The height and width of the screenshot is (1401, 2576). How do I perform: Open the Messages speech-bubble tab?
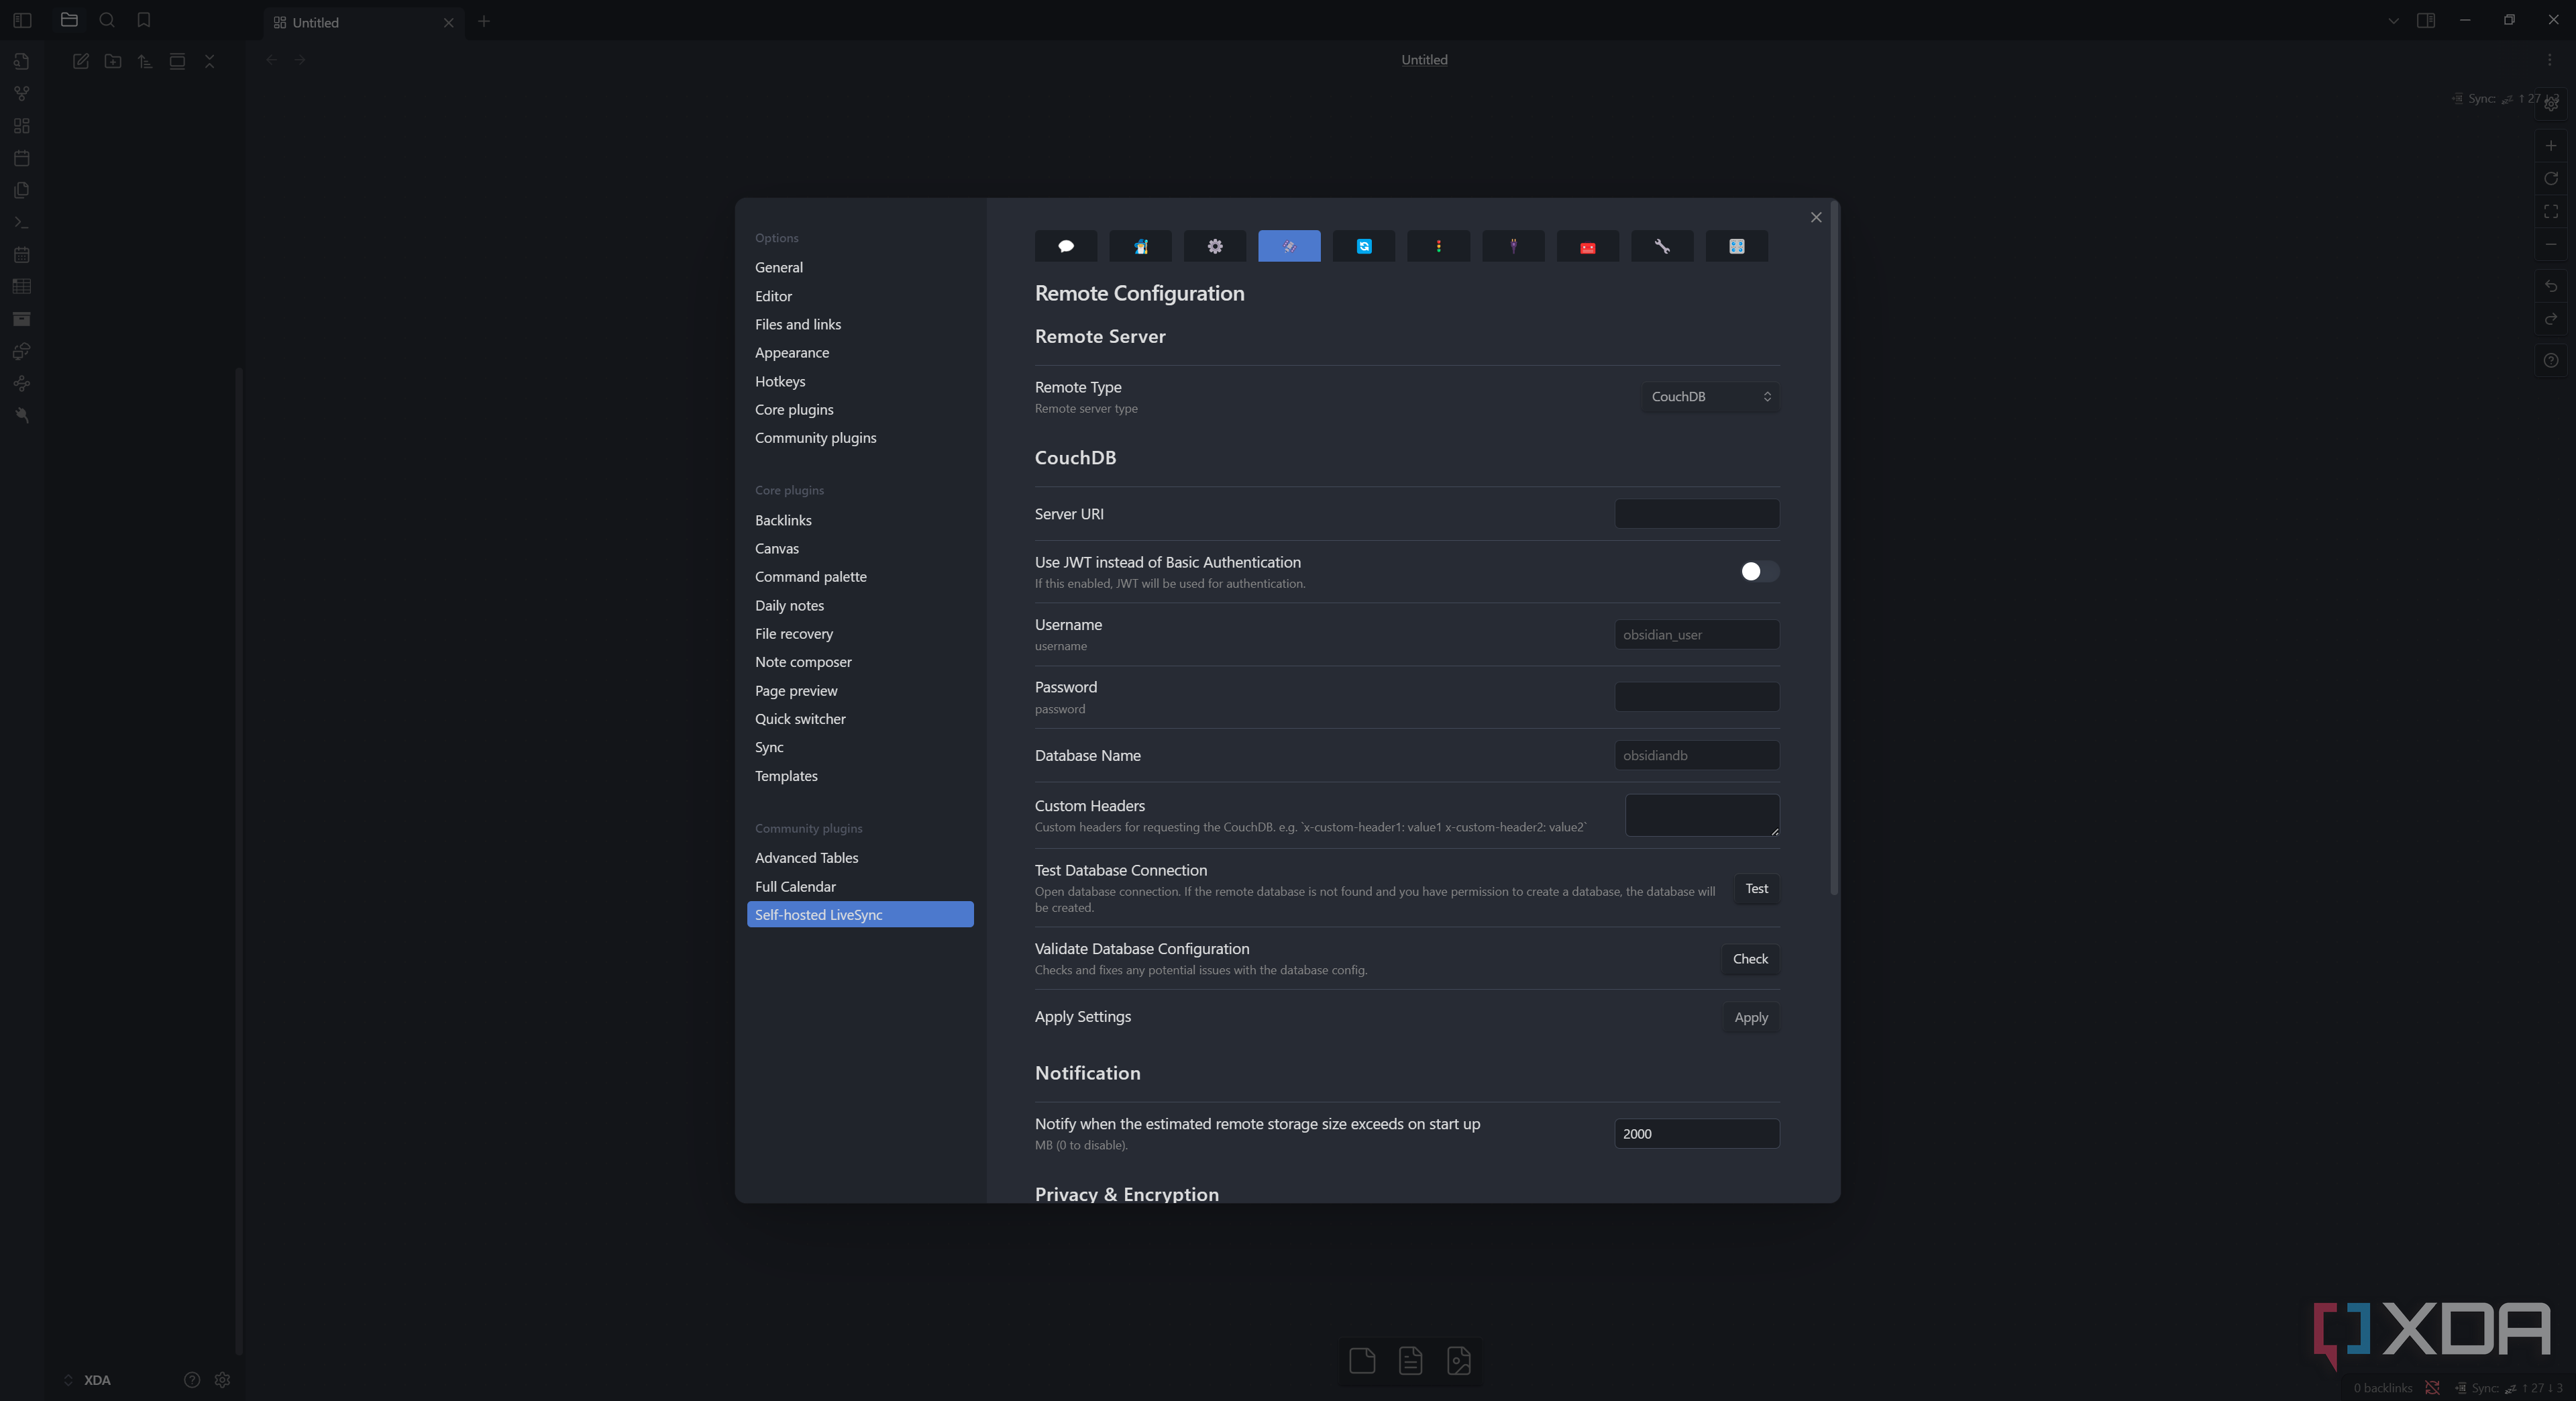[1065, 247]
